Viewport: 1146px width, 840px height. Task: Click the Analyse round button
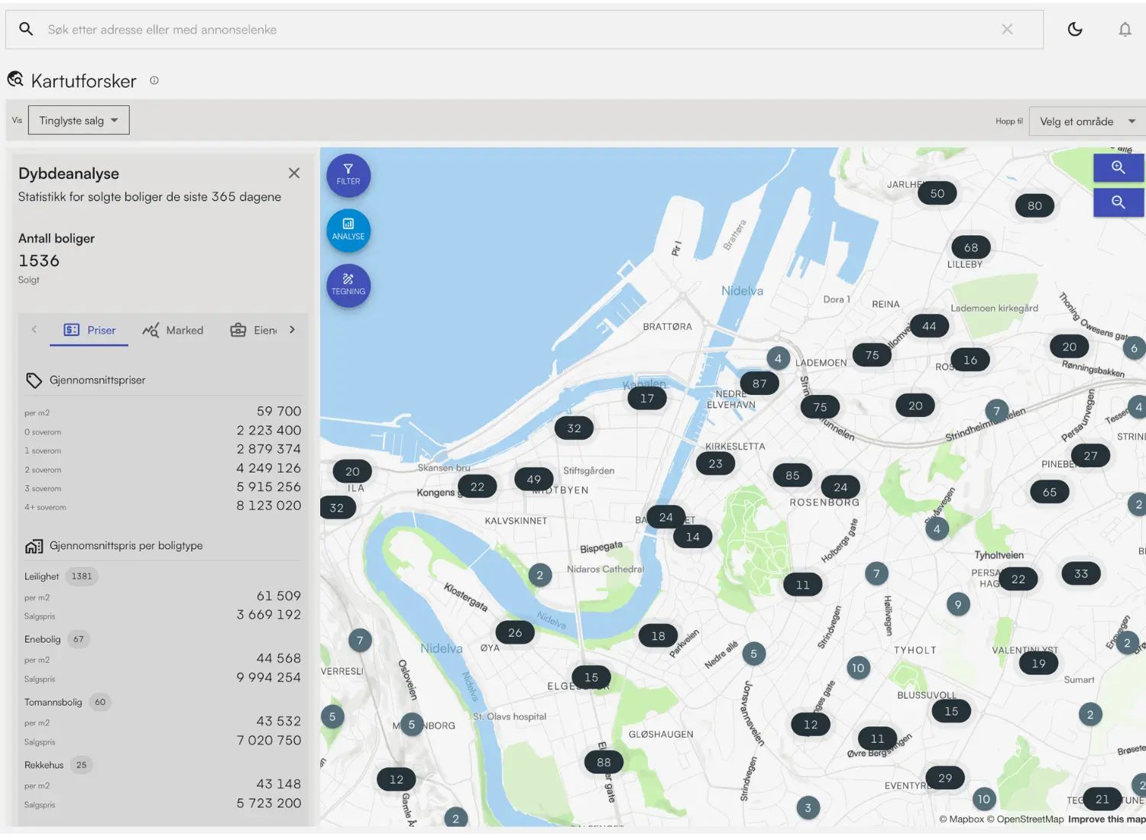(348, 230)
